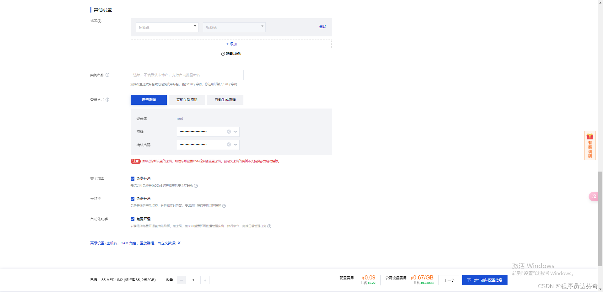Go back with the 上一步 button
Image resolution: width=603 pixels, height=292 pixels.
[449, 280]
